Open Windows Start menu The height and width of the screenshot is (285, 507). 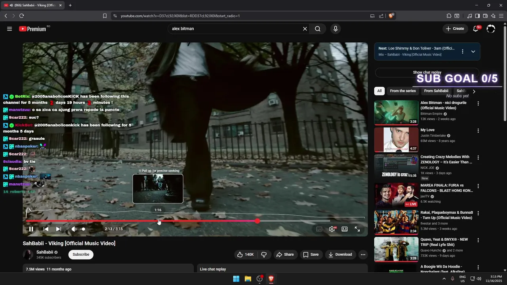[236, 279]
